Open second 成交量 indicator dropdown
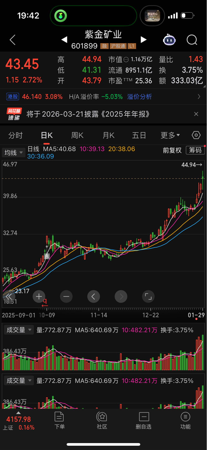The image size is (207, 450). point(19,381)
